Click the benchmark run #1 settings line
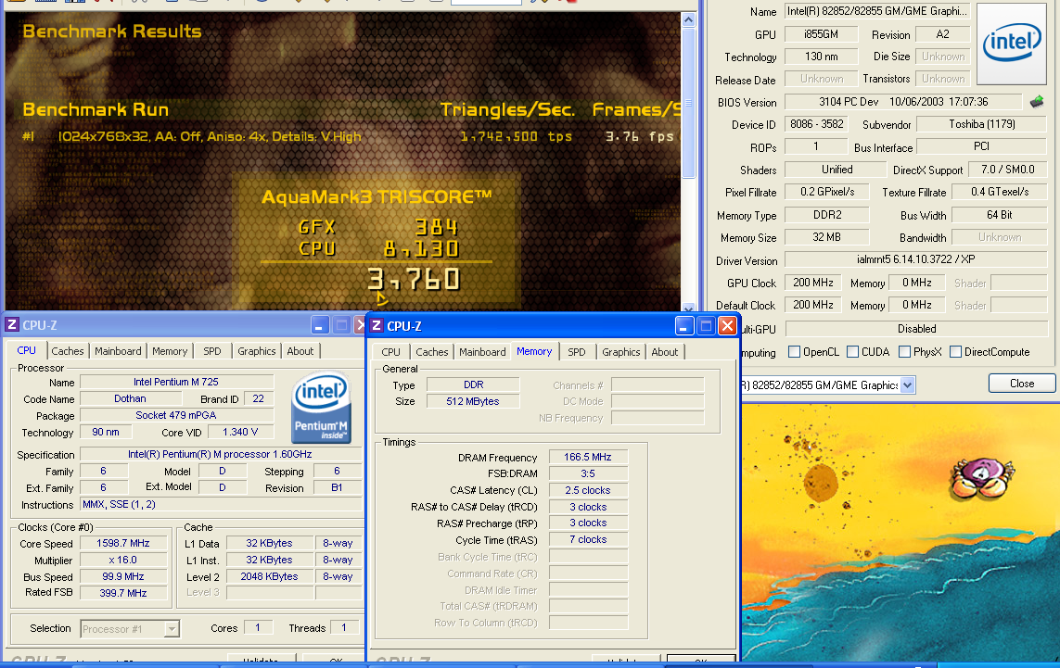 coord(209,136)
